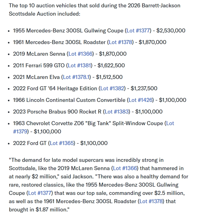Open the Lot #1381 Ferrari 599 GTO link
Screen dimensions: 204x216
(80, 65)
